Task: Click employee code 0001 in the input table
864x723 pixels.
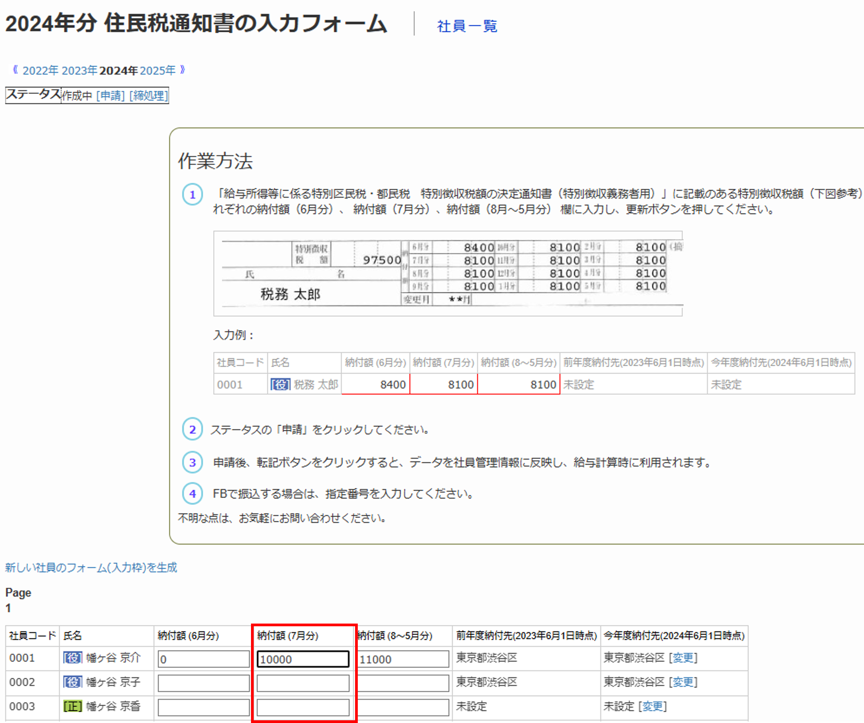Action: click(x=22, y=658)
